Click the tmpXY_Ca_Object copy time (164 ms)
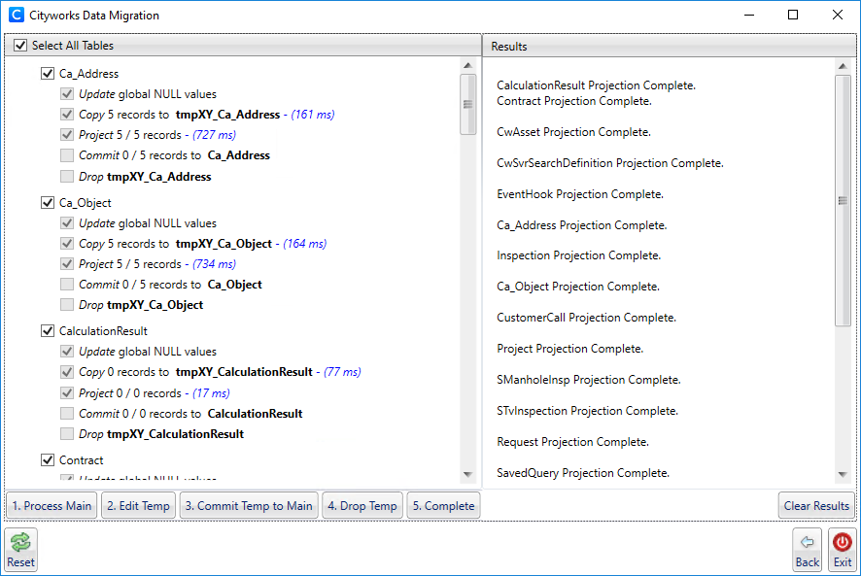The image size is (861, 576). tap(305, 244)
